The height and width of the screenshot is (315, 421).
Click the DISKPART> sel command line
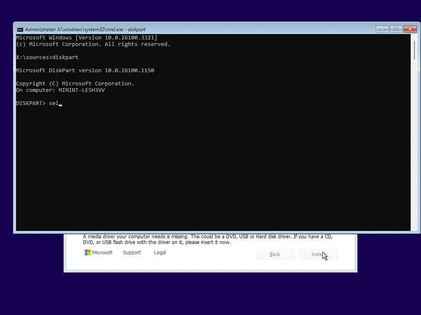(x=39, y=103)
